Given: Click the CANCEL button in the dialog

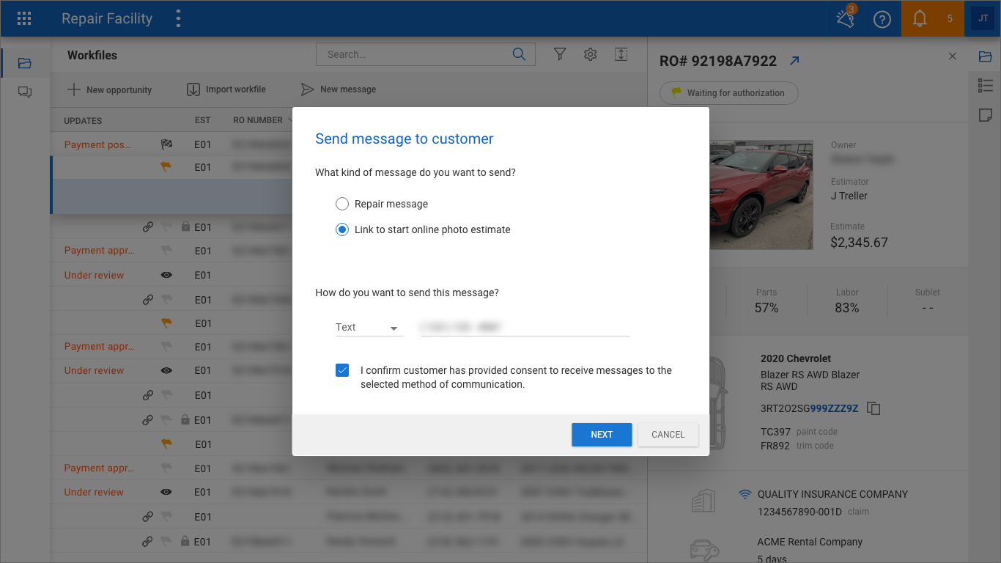Looking at the screenshot, I should [668, 434].
